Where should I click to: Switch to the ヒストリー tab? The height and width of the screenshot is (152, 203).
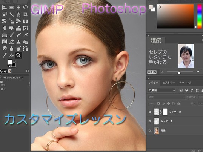(169, 83)
